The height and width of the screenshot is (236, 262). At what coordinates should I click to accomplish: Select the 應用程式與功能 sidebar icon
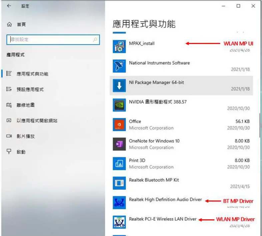pyautogui.click(x=9, y=74)
